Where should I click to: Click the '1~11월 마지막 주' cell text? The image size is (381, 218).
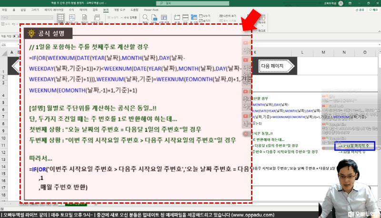(354, 146)
